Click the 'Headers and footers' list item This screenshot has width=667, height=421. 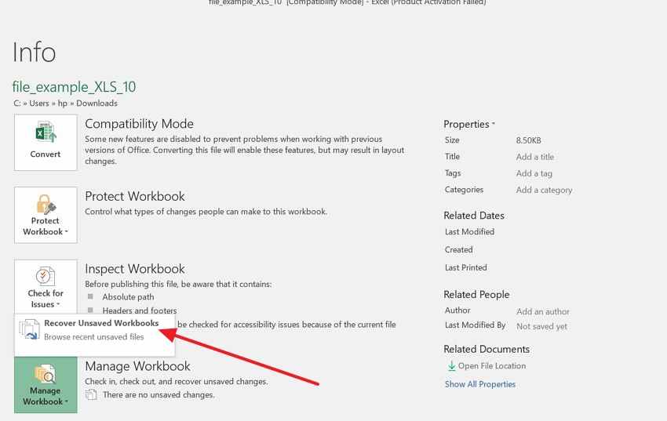(x=140, y=310)
